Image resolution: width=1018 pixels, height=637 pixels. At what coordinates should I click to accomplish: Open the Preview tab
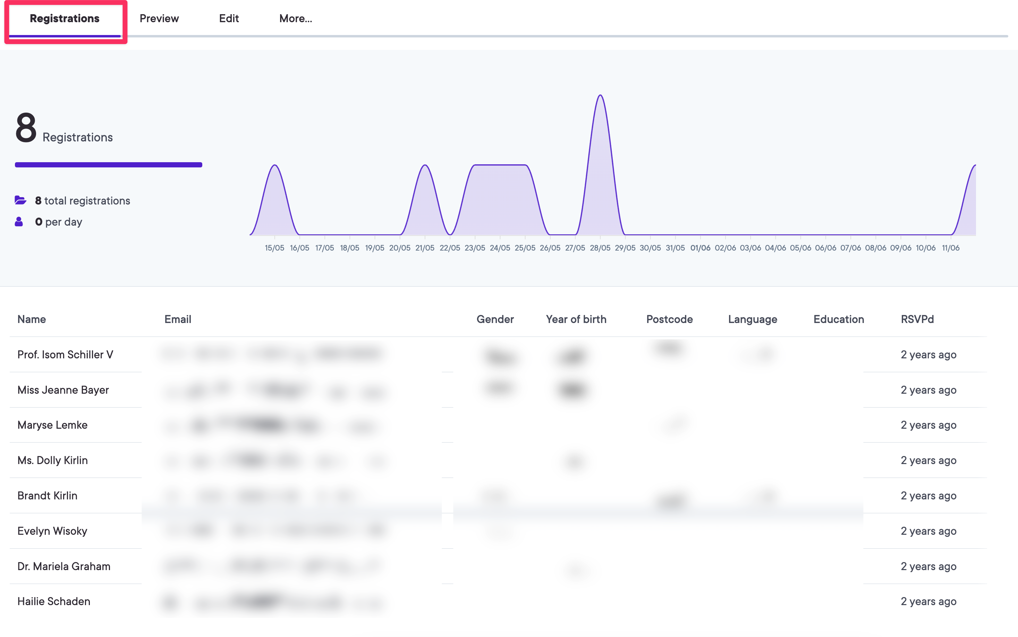[159, 18]
